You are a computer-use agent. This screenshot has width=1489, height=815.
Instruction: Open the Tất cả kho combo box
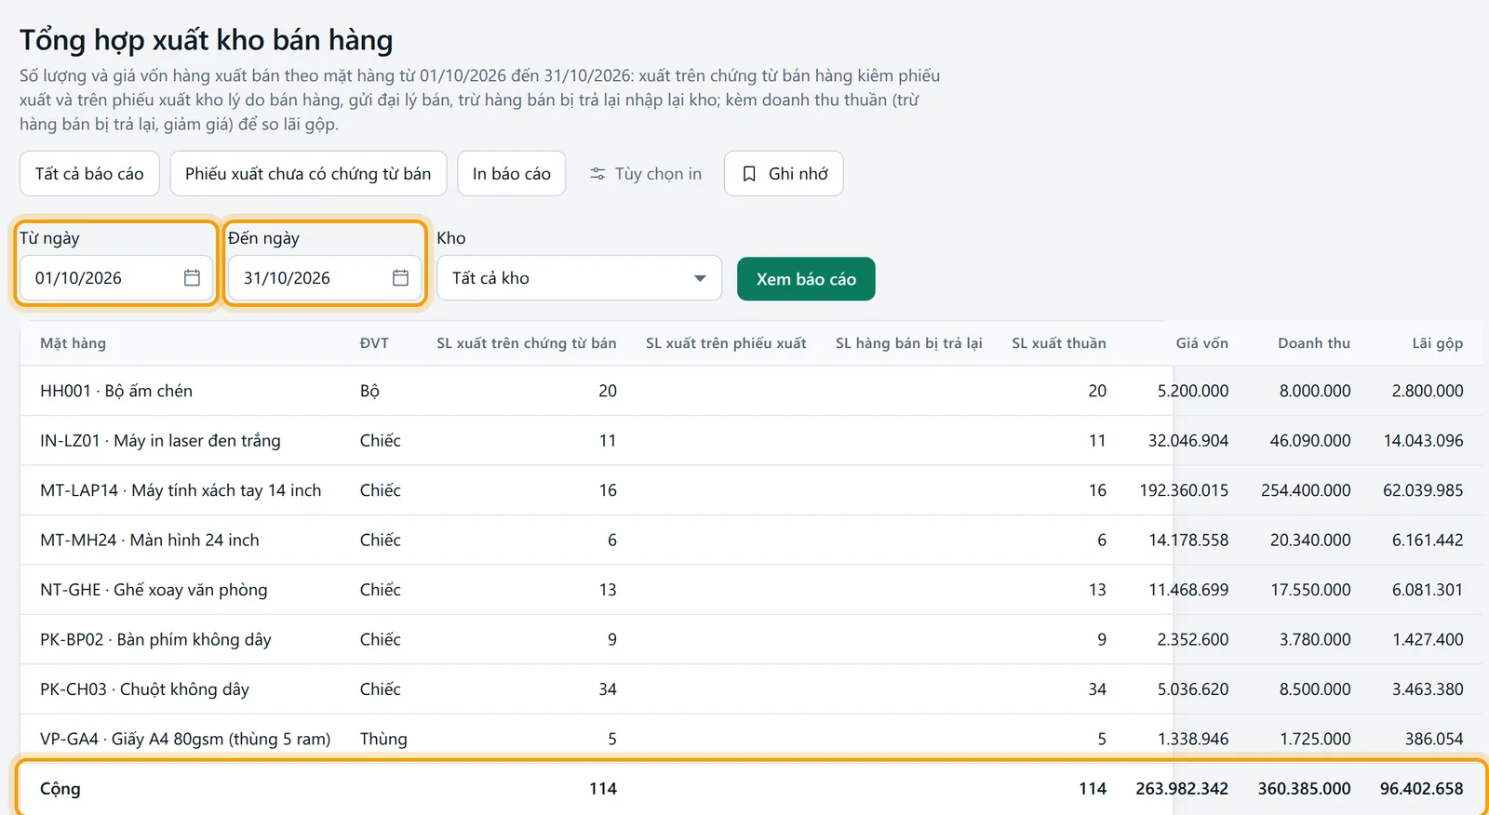point(580,278)
